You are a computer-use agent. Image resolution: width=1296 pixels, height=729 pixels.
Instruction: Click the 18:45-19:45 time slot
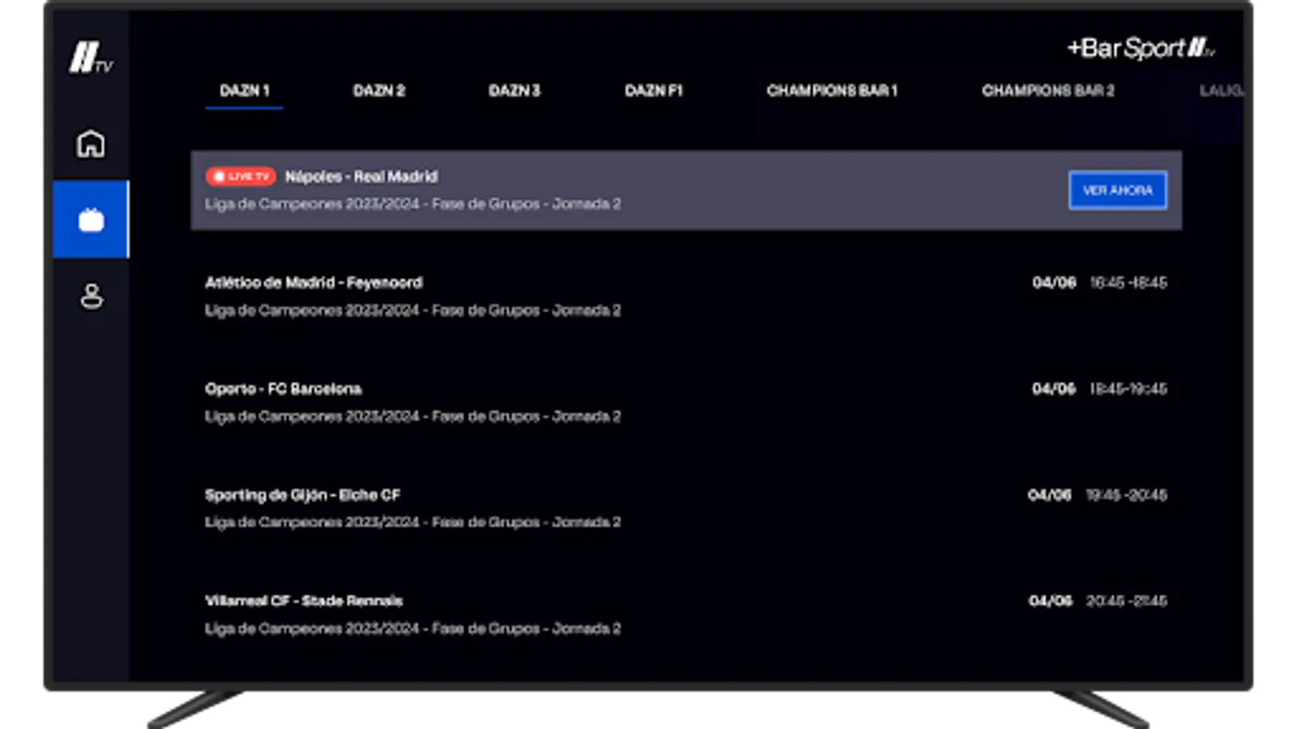click(1128, 389)
